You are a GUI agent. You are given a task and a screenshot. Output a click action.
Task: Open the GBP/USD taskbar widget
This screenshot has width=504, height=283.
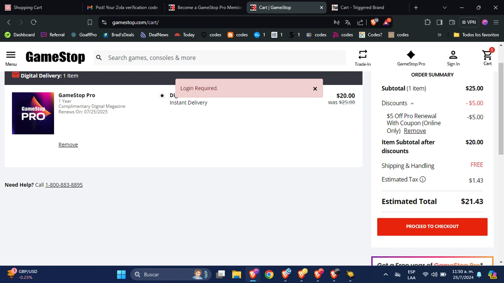pos(23,274)
